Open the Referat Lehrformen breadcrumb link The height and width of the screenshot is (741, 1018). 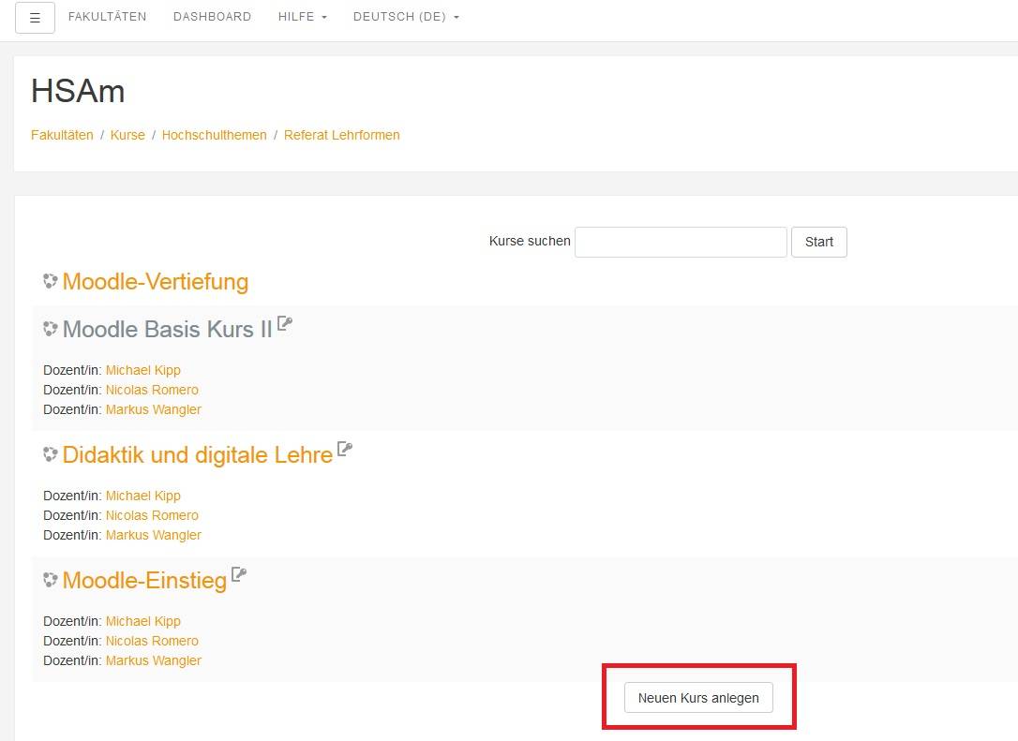coord(341,135)
